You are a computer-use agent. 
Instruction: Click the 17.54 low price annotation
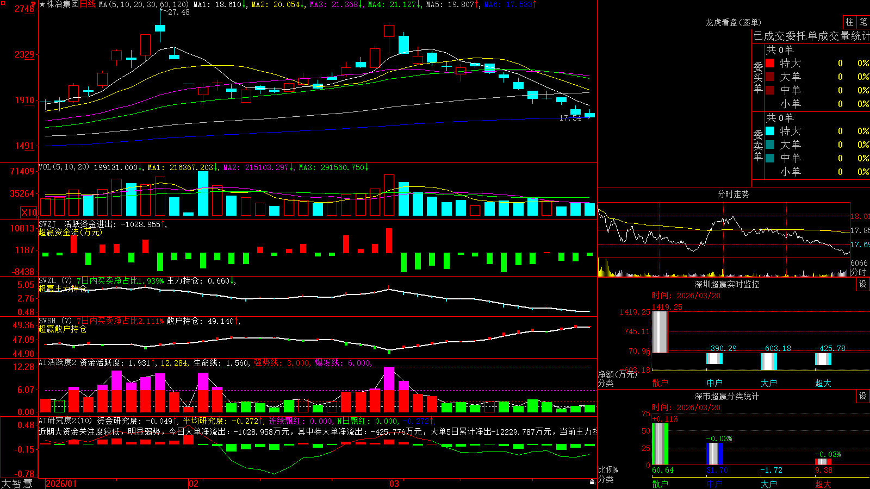pos(570,118)
